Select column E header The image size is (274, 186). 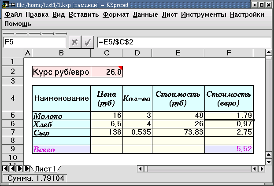178,53
